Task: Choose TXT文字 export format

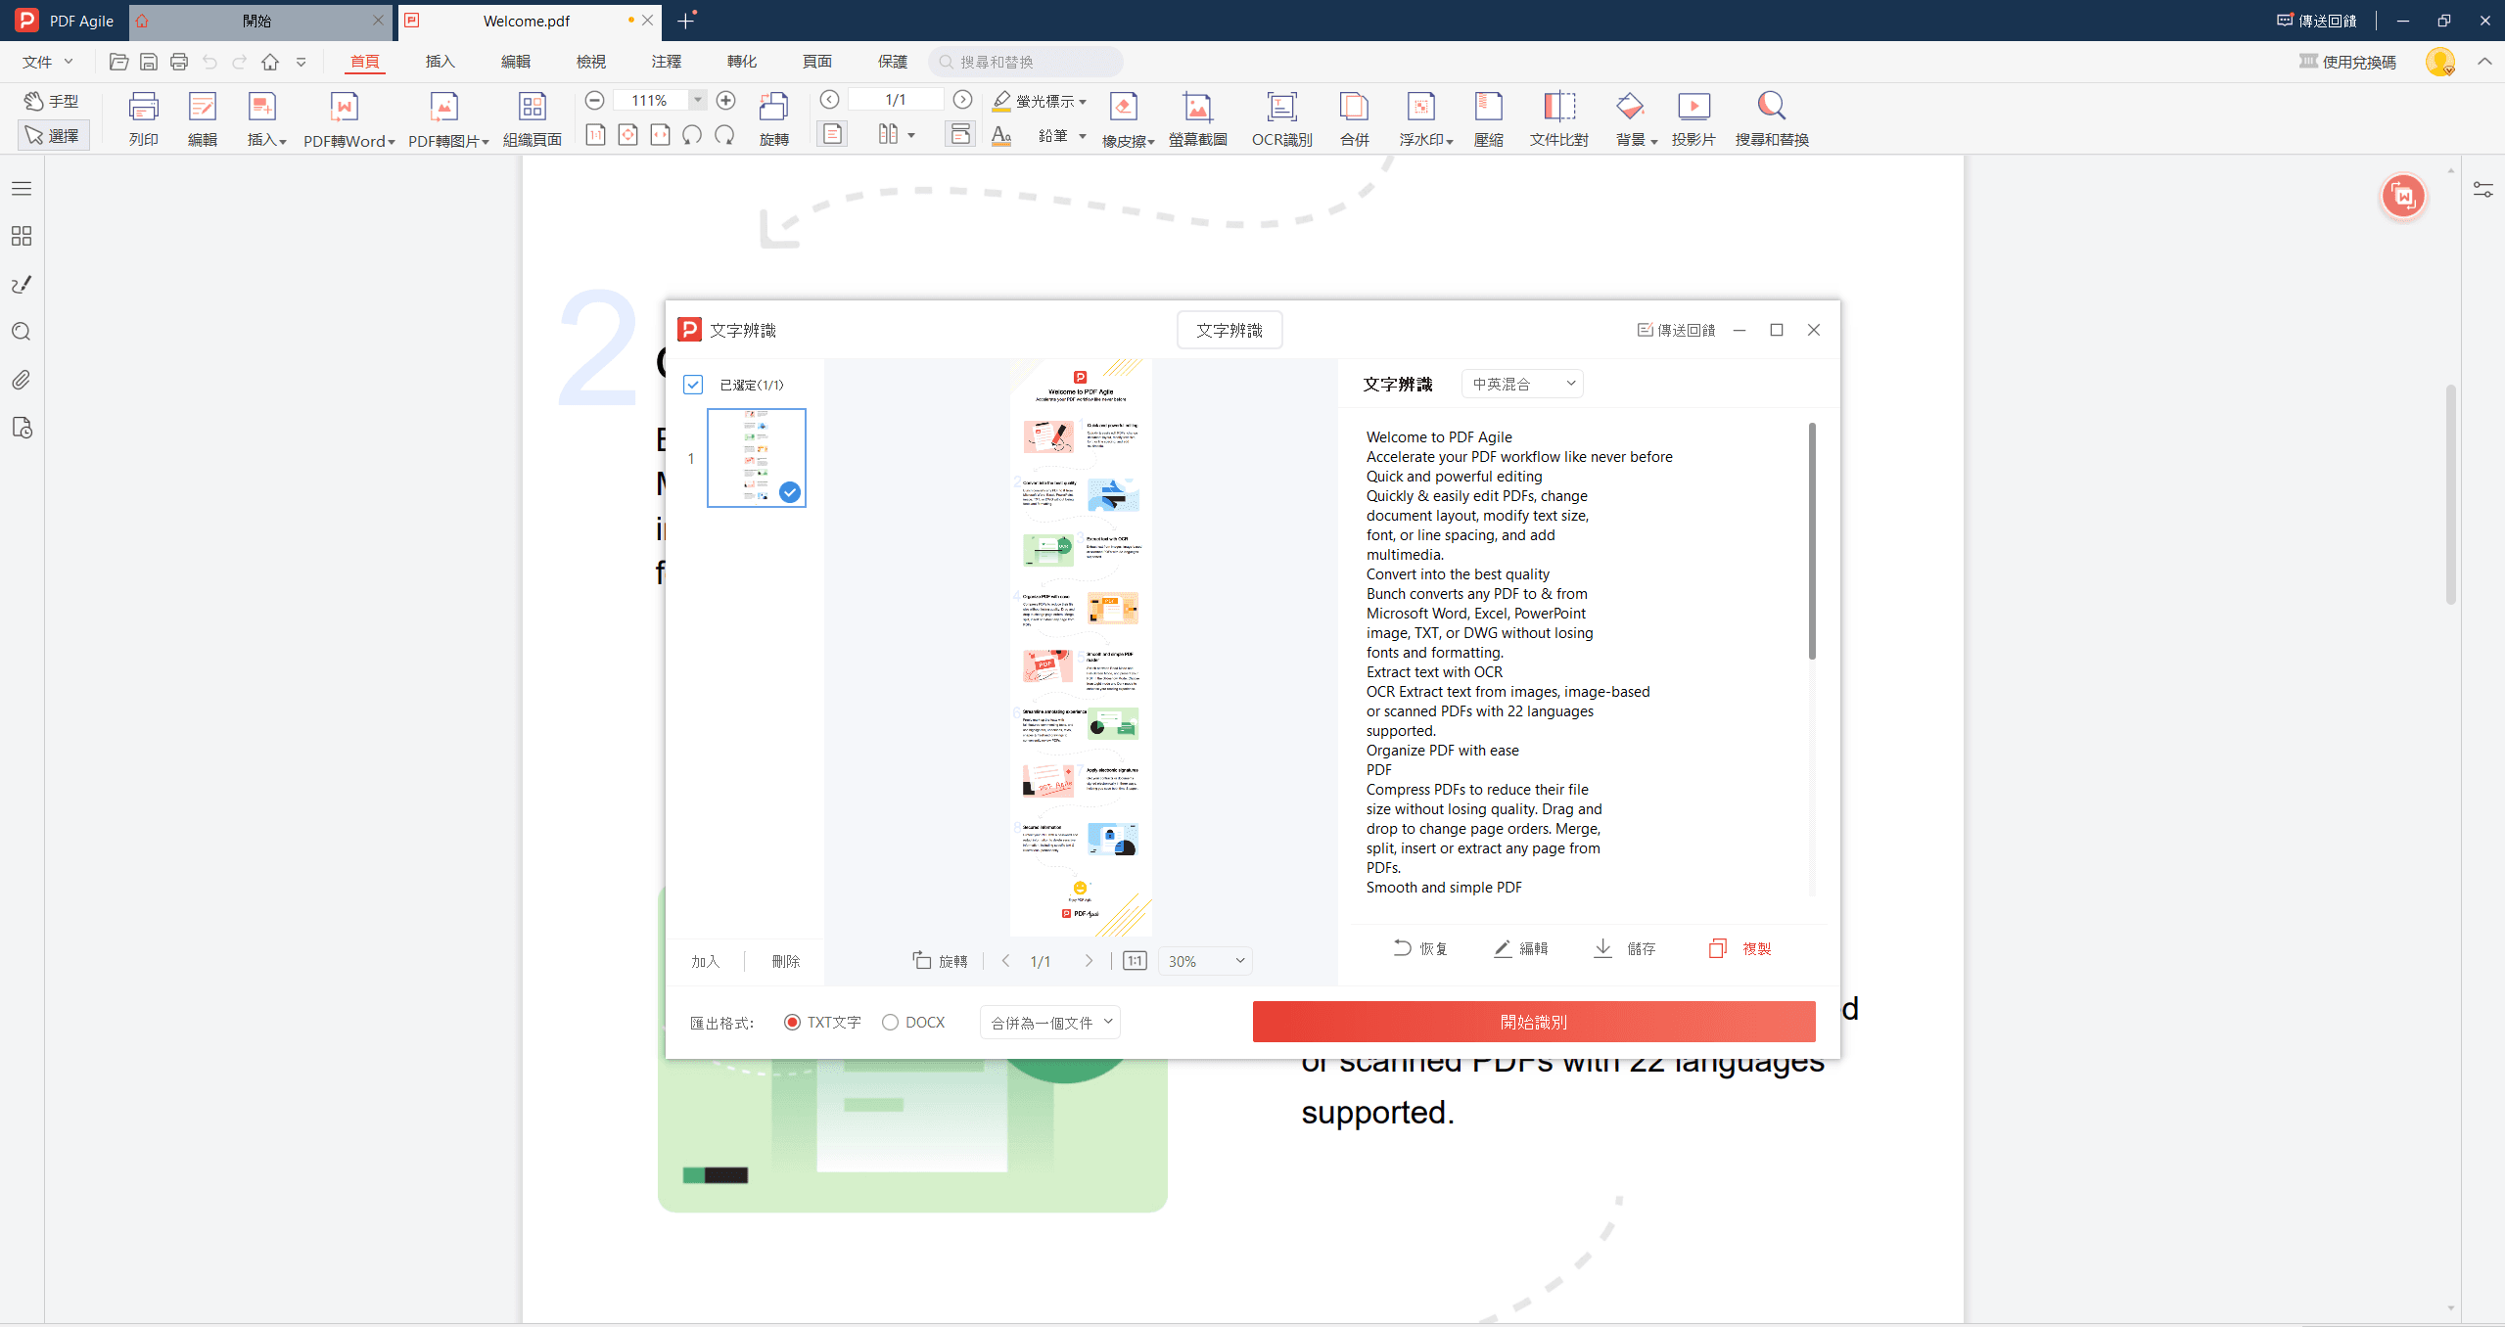Action: click(822, 1022)
